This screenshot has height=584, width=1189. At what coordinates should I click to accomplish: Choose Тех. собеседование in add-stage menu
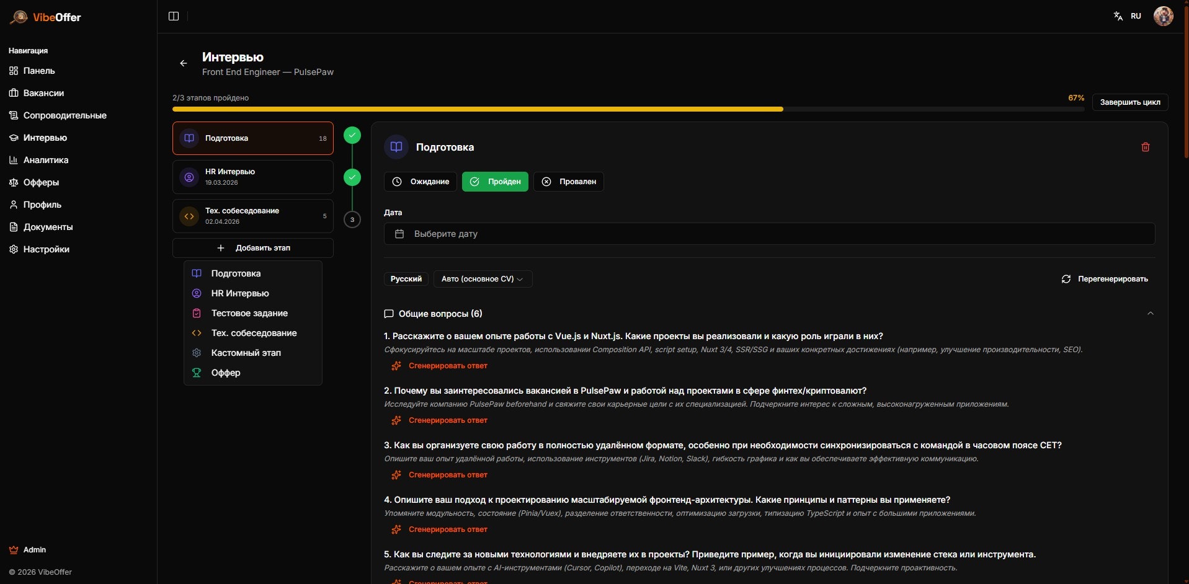(x=253, y=333)
